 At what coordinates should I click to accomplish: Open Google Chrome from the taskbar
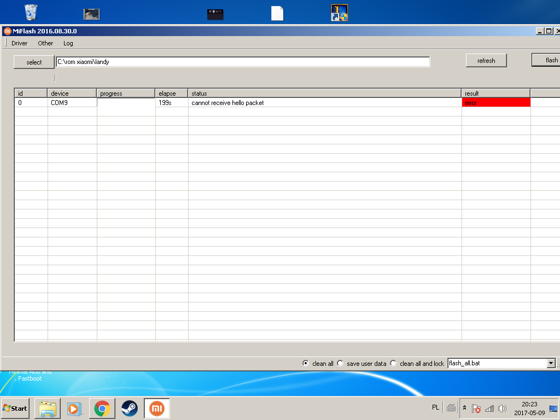tap(102, 409)
